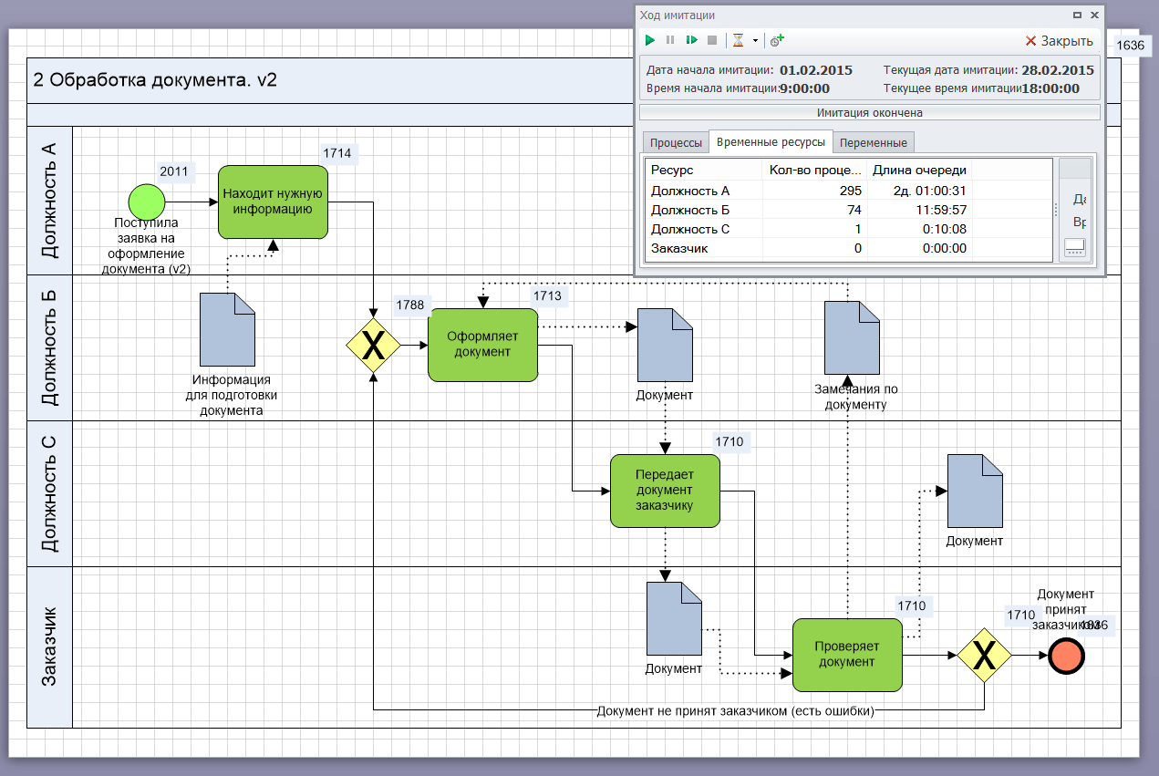
Task: Select the Проверяет документ task box
Action: tap(846, 655)
